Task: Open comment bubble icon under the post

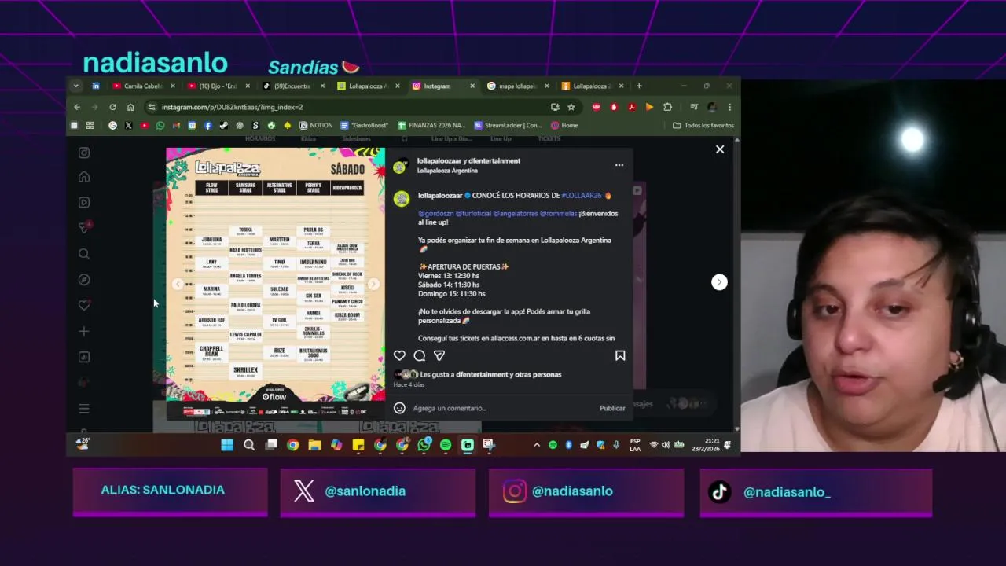Action: click(420, 355)
